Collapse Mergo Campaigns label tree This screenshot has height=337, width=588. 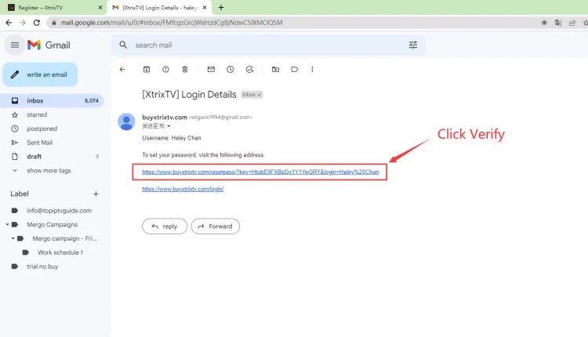click(7, 225)
